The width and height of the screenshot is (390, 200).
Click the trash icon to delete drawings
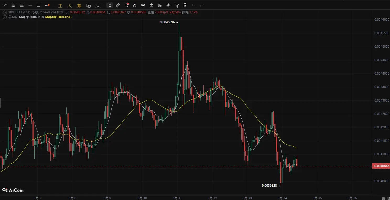click(185, 5)
